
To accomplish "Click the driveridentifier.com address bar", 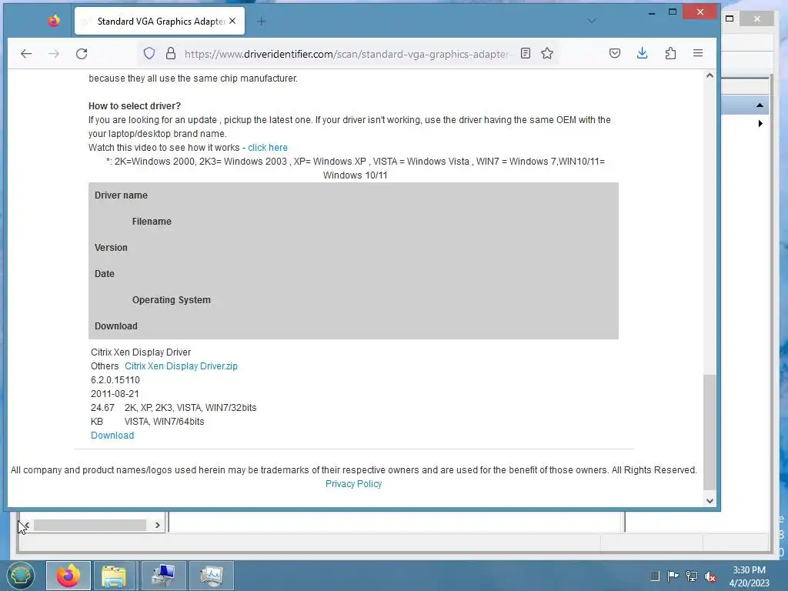I will [x=347, y=54].
